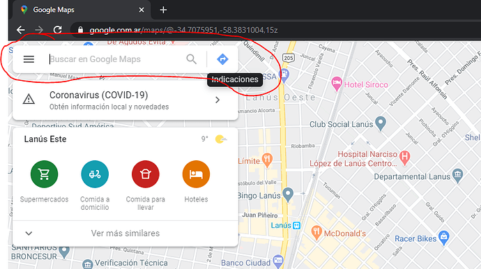Click the Lanús train station icon
Image resolution: width=481 pixels, height=269 pixels.
(x=296, y=226)
